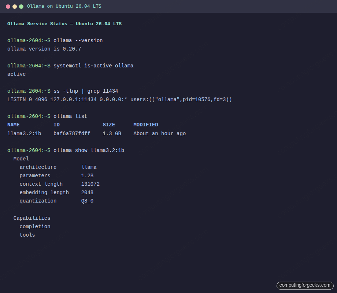Click the red close circle in the title bar
Image resolution: width=337 pixels, height=293 pixels.
pos(8,6)
